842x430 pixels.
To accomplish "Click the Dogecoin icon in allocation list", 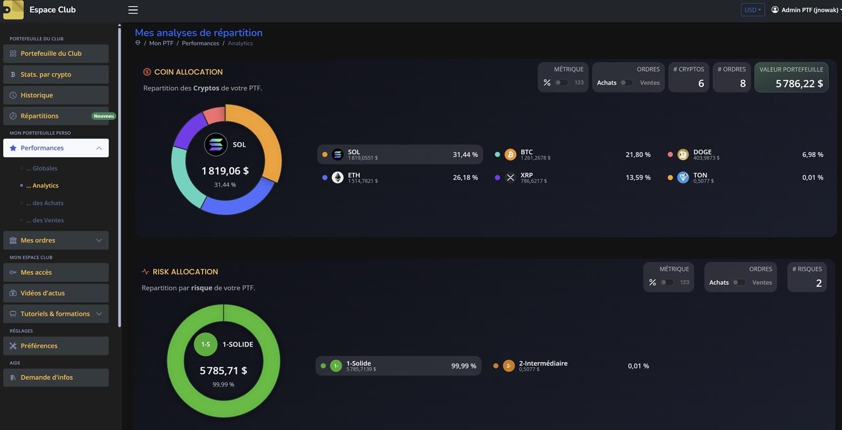I will point(683,155).
